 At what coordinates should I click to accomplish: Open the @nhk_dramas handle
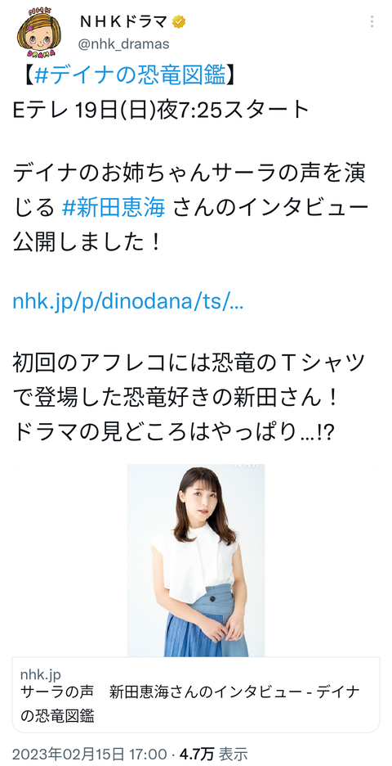124,44
